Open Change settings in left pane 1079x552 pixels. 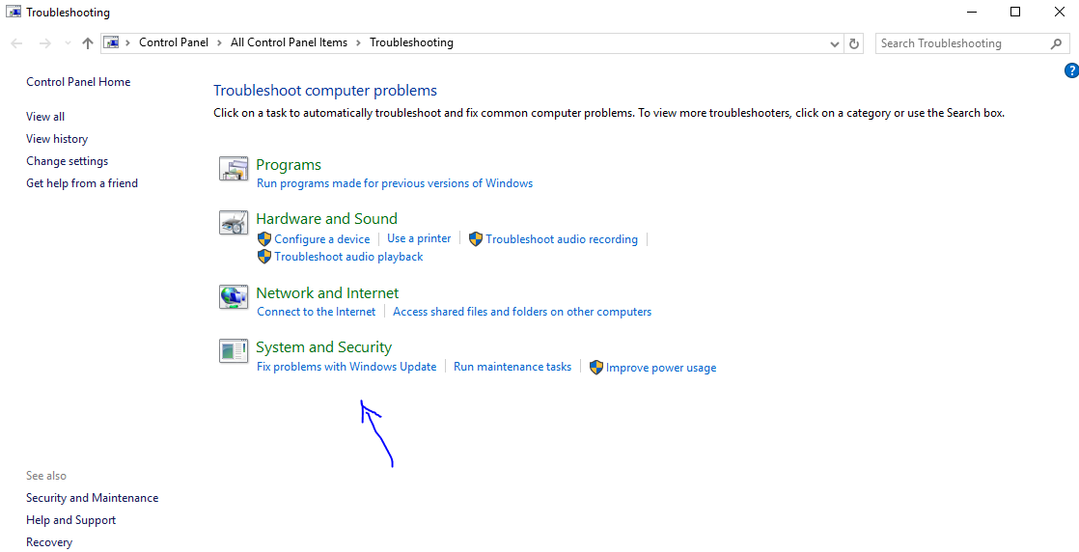[x=67, y=161]
